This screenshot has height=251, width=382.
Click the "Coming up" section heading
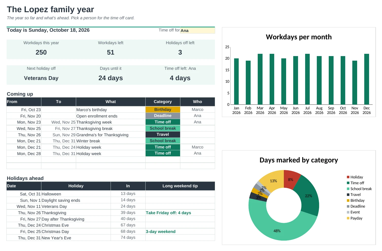click(20, 94)
